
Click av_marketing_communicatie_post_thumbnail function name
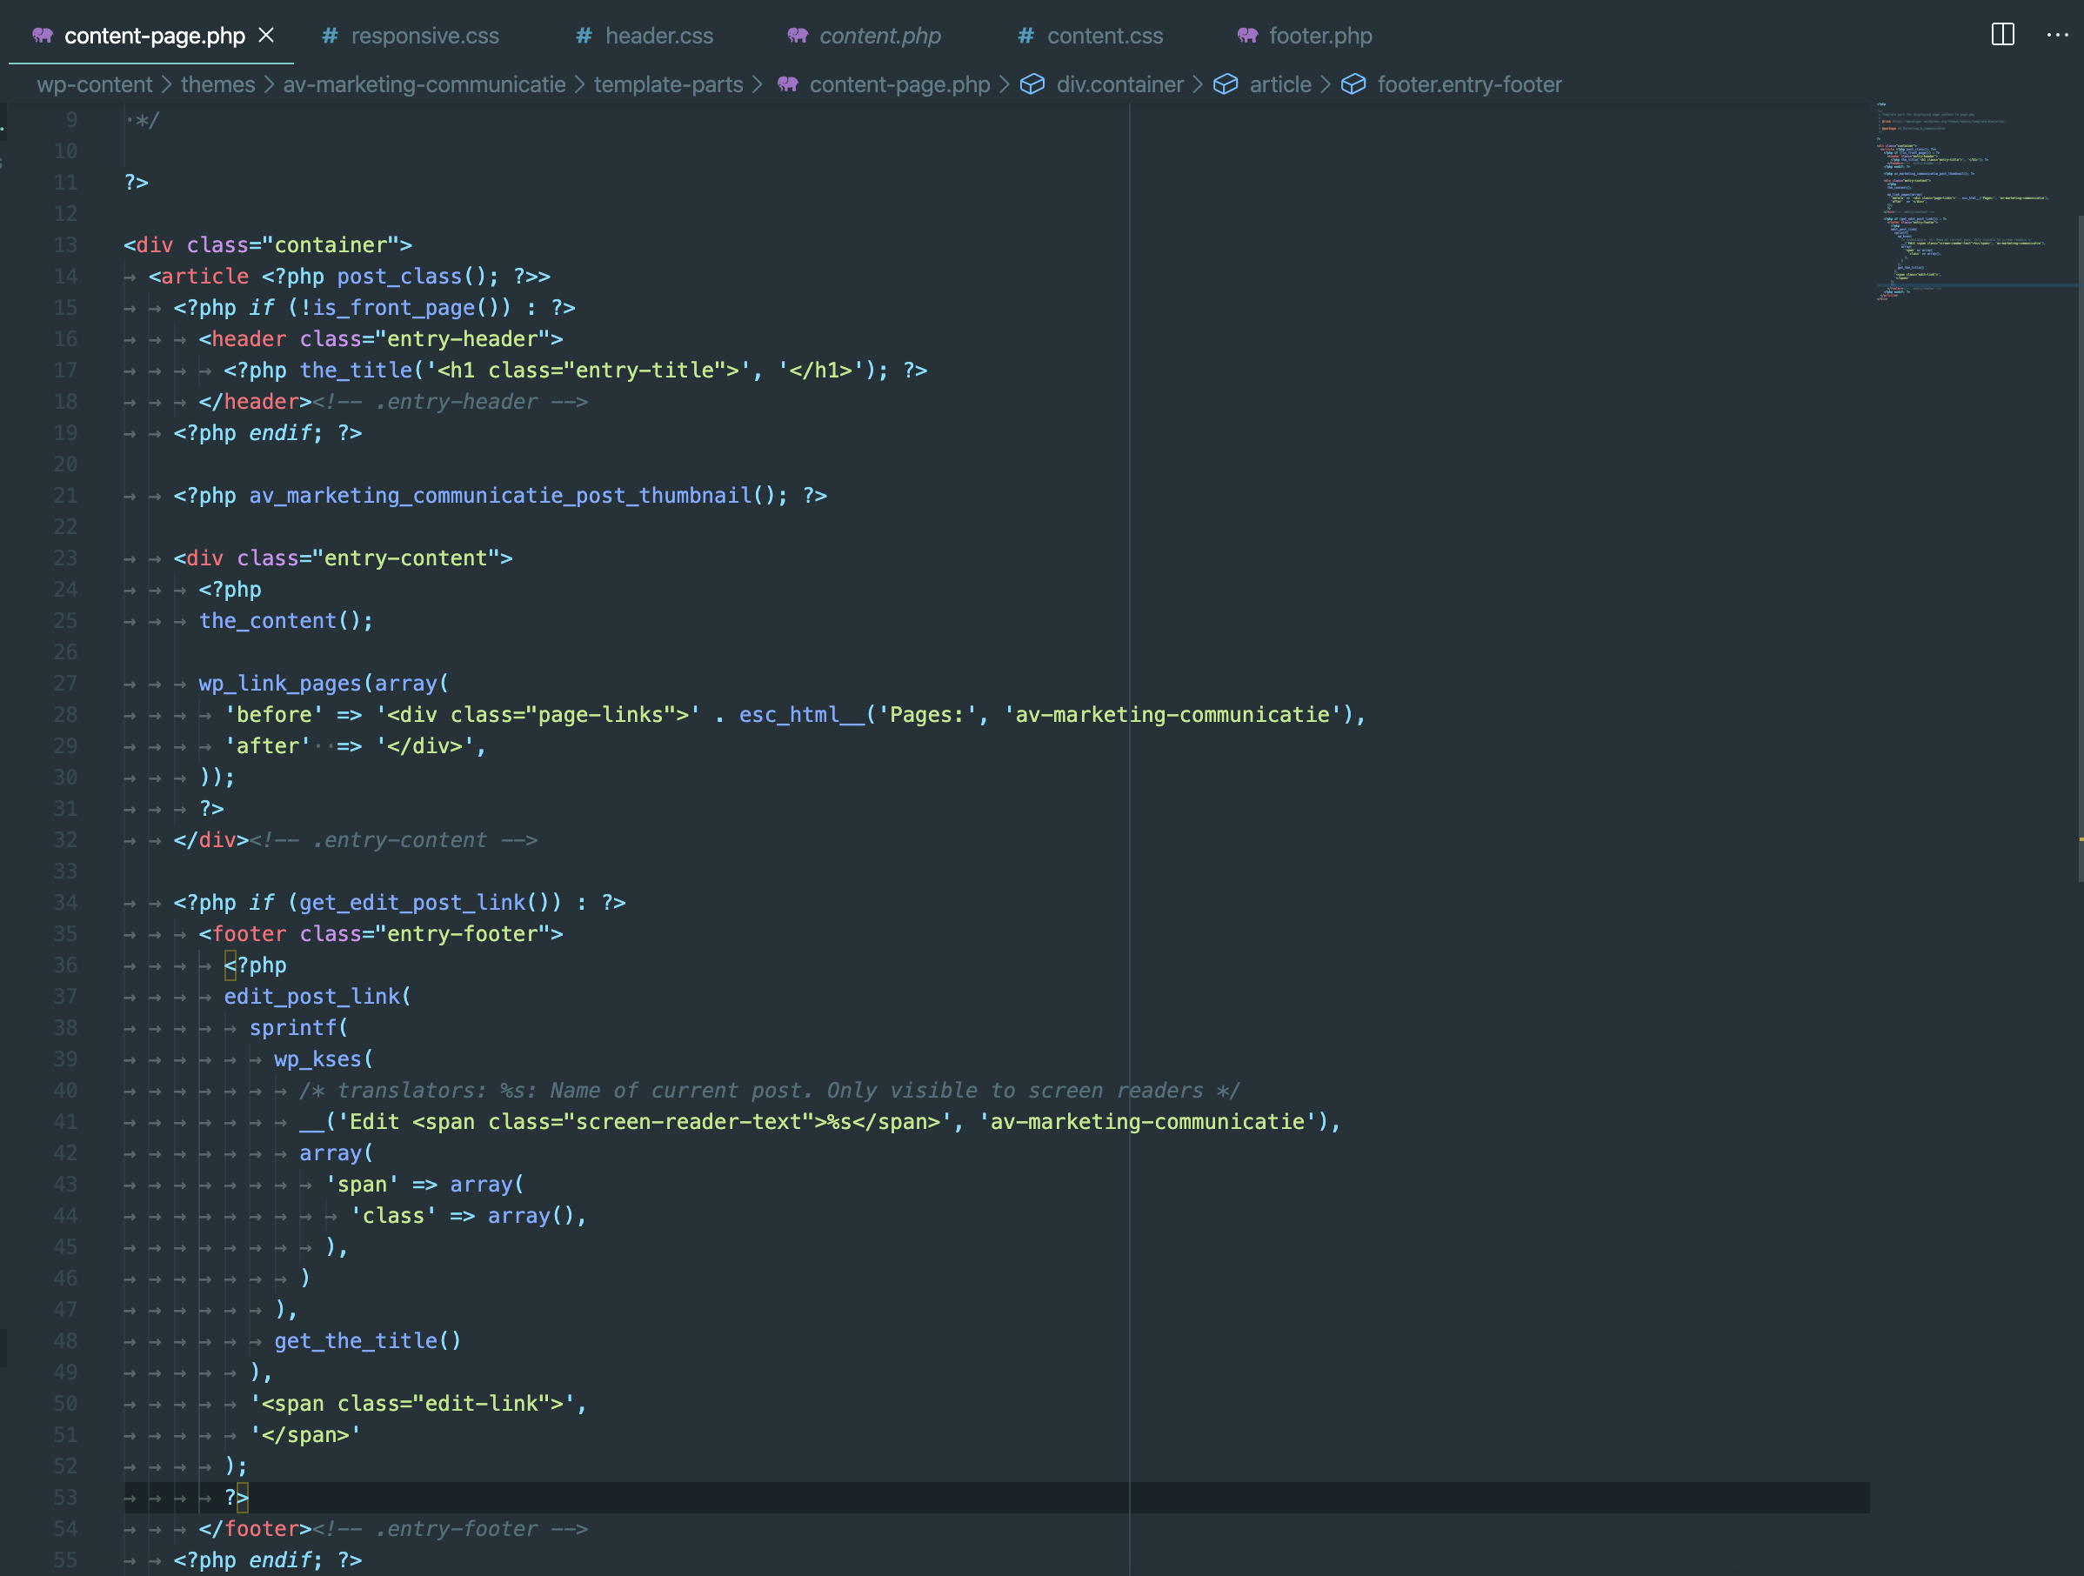[499, 496]
